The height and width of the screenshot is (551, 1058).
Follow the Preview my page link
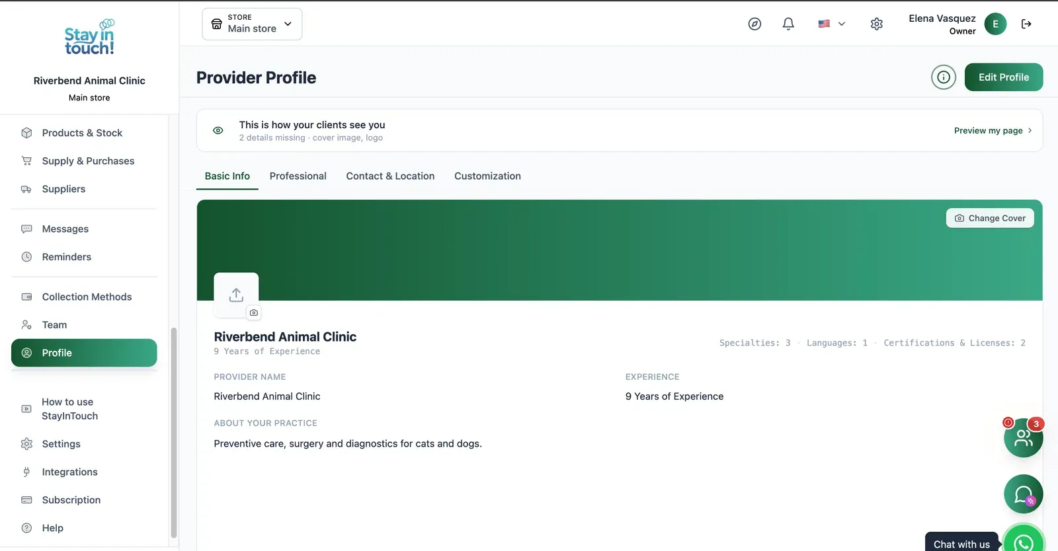pyautogui.click(x=993, y=131)
